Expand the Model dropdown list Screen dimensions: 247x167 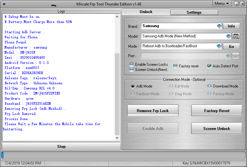pyautogui.click(x=228, y=36)
